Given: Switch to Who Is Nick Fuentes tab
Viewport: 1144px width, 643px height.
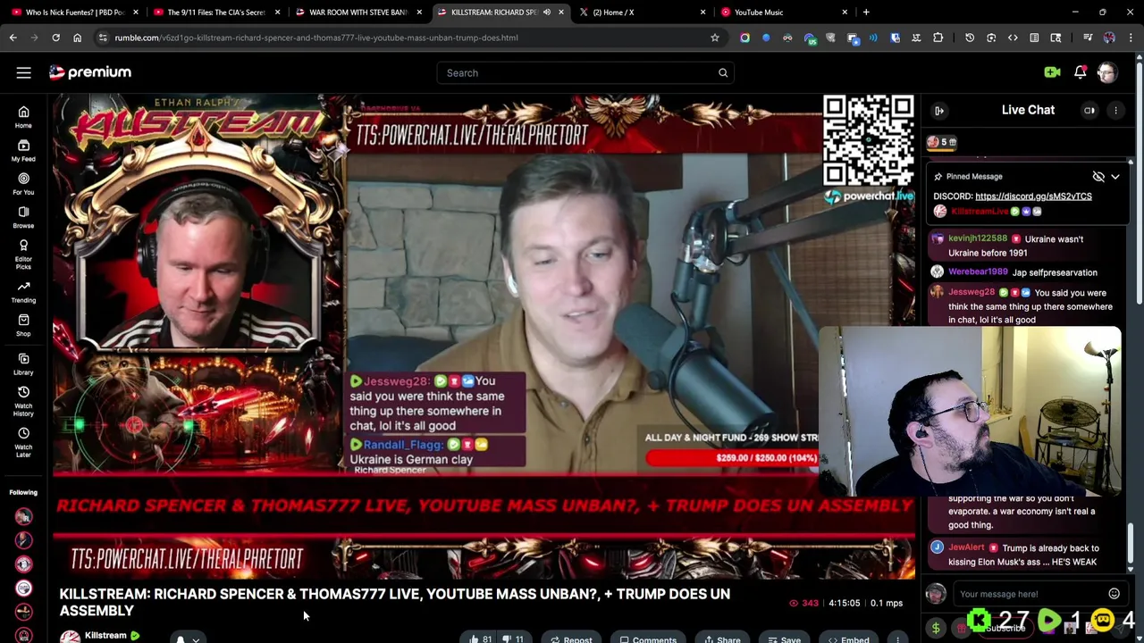Looking at the screenshot, I should point(75,13).
